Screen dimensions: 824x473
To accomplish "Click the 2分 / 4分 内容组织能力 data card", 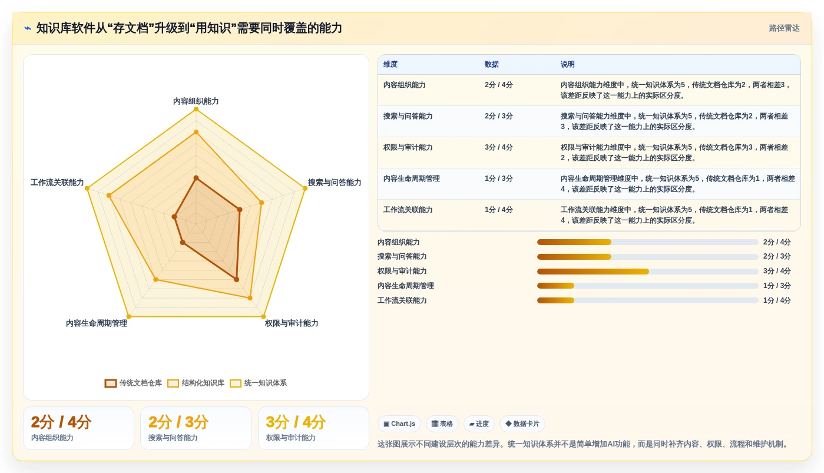I will [x=79, y=428].
